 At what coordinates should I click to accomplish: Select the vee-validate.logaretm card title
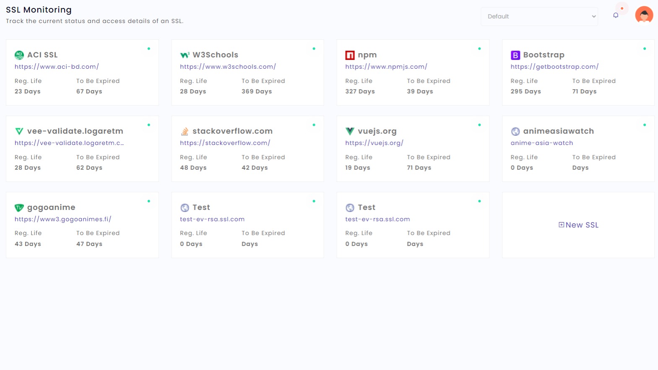click(75, 131)
